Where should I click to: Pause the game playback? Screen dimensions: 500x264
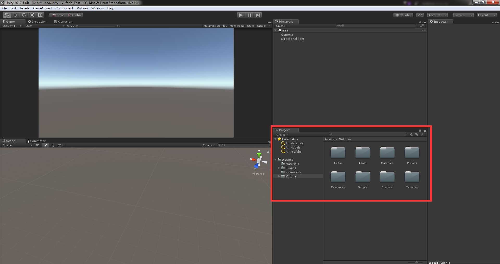[249, 15]
